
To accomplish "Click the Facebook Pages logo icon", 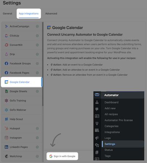I will coord(6,73).
